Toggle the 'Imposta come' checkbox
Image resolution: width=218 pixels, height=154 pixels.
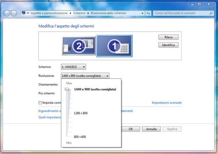(x=40, y=103)
